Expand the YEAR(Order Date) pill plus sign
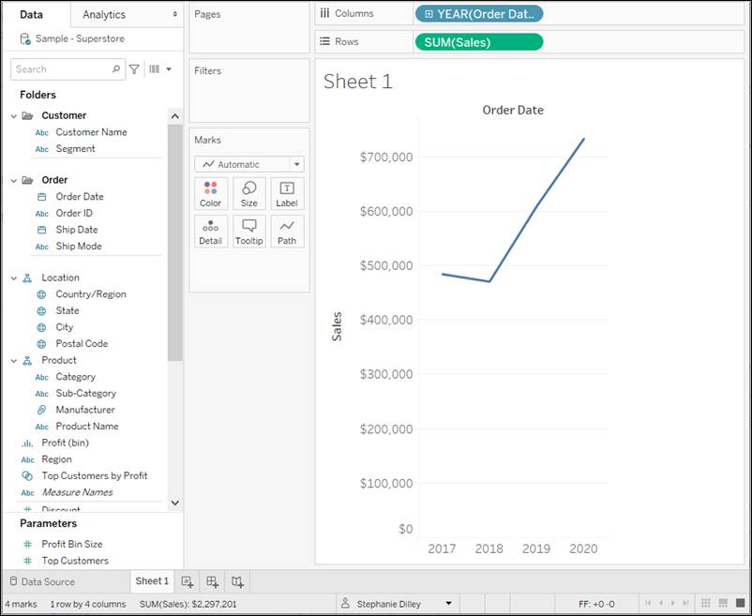Screen dimensions: 752x616 [x=429, y=14]
